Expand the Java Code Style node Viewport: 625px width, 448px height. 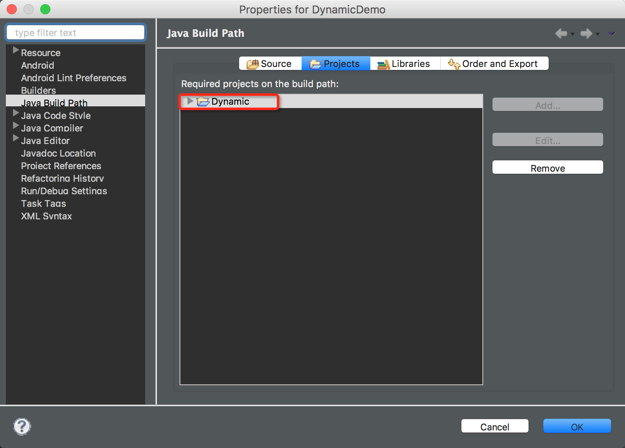coord(16,113)
